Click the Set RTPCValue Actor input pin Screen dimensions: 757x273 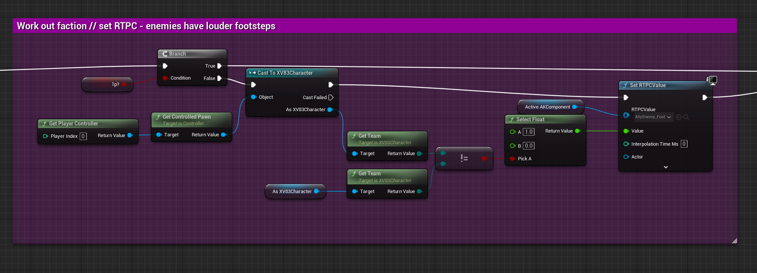coord(626,157)
